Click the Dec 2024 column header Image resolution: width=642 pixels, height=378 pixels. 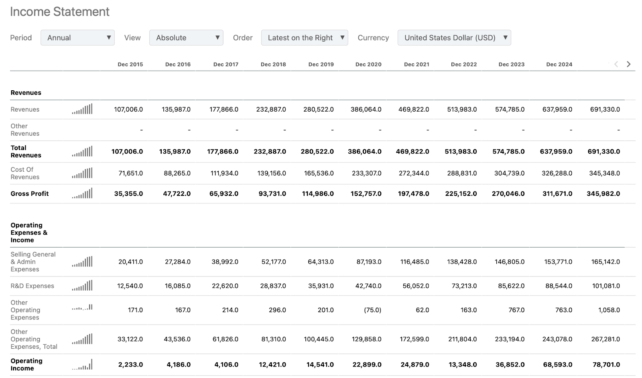[559, 64]
